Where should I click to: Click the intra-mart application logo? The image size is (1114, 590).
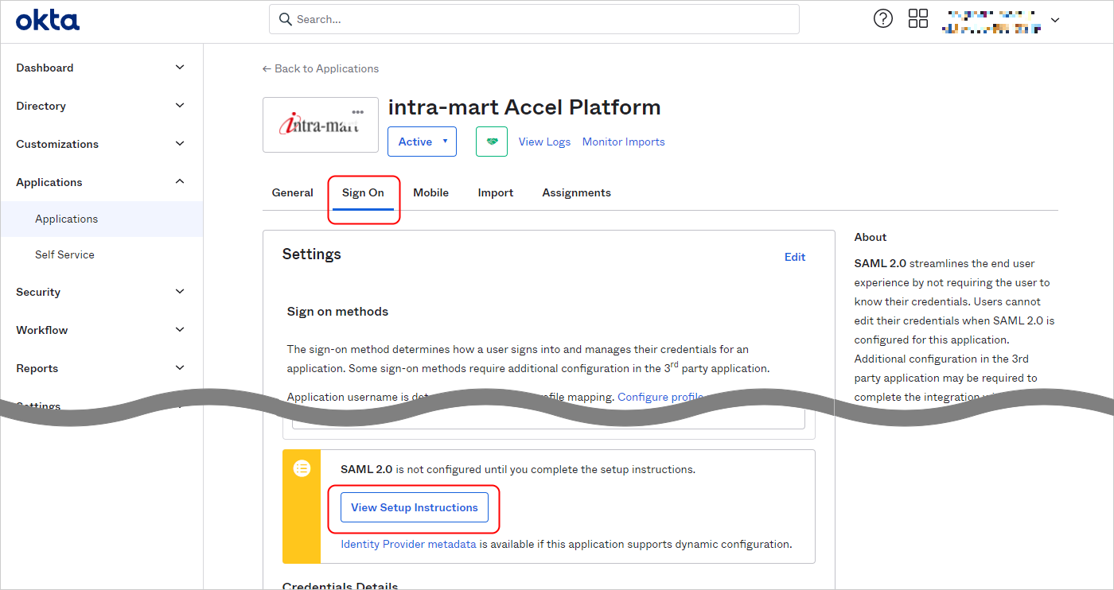[x=320, y=126]
